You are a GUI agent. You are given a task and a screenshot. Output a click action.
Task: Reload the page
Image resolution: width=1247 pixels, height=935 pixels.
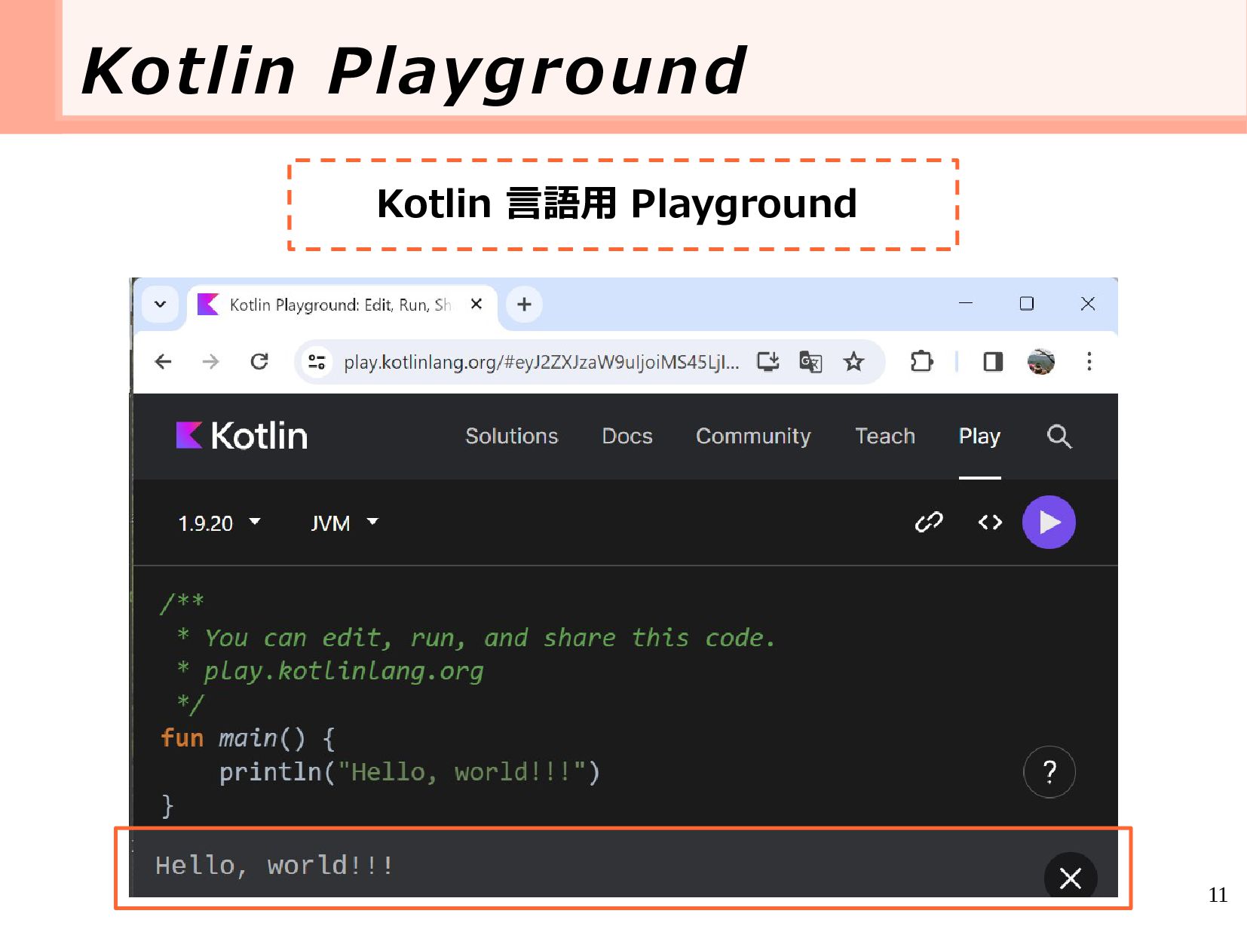259,362
